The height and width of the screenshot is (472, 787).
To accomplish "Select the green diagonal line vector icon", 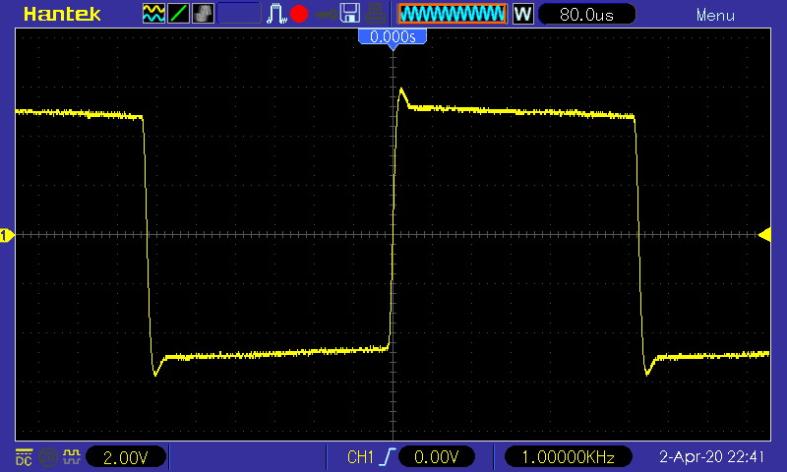I will click(178, 14).
